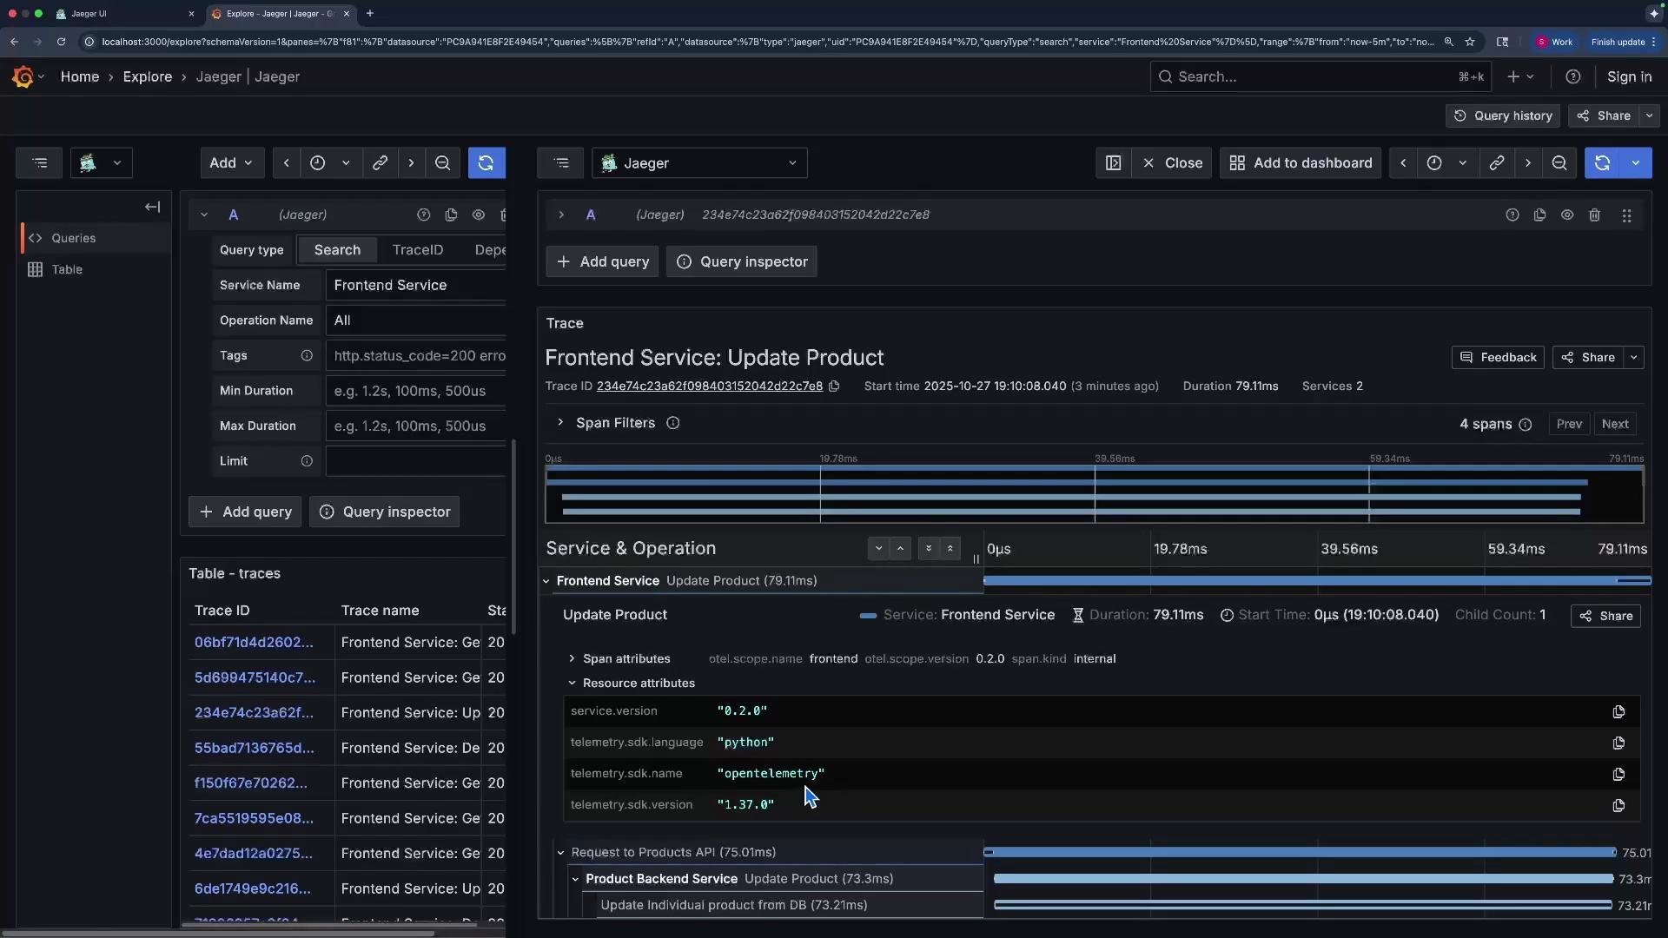
Task: Open refresh interval dropdown in right pane
Action: pyautogui.click(x=1636, y=162)
